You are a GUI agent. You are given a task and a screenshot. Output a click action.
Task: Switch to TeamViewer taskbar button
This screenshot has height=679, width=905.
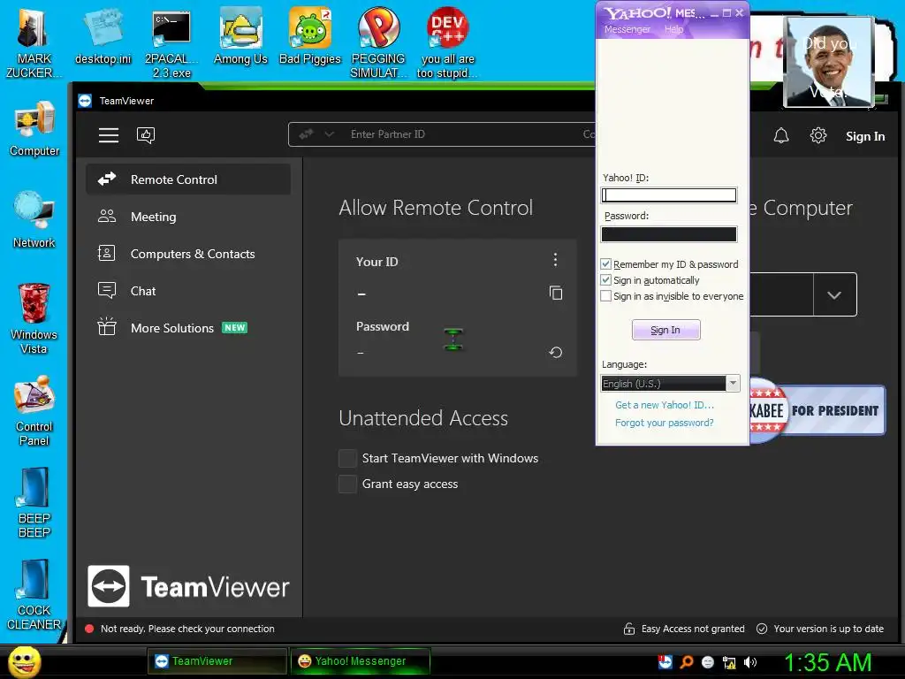tap(217, 661)
